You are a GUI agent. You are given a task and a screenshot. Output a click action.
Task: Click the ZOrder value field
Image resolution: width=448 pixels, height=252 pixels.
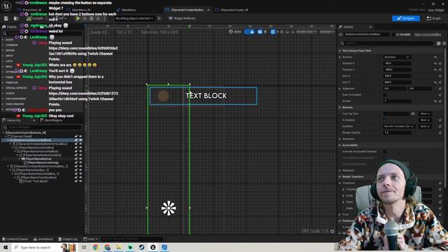click(397, 101)
